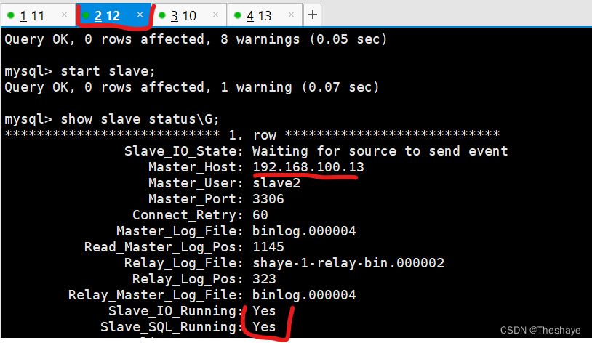Click green status dot on tab "1 11"
The width and height of the screenshot is (592, 343).
11,15
